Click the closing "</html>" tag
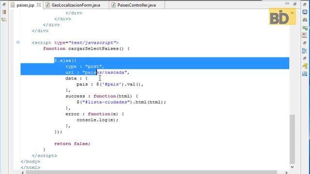This screenshot has height=174, width=310. click(x=30, y=168)
